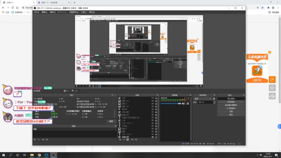Open Chrome profile avatar
Image resolution: width=281 pixels, height=158 pixels.
(273, 8)
